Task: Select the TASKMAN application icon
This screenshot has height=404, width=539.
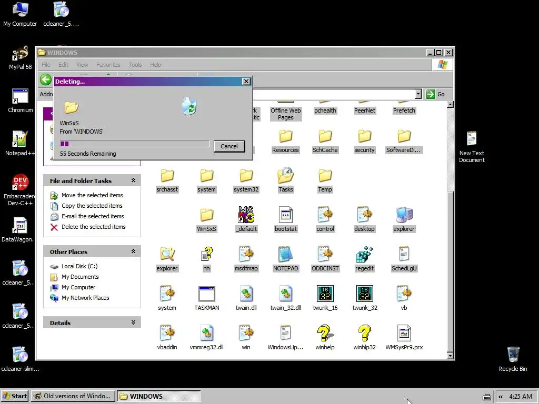Action: point(206,299)
